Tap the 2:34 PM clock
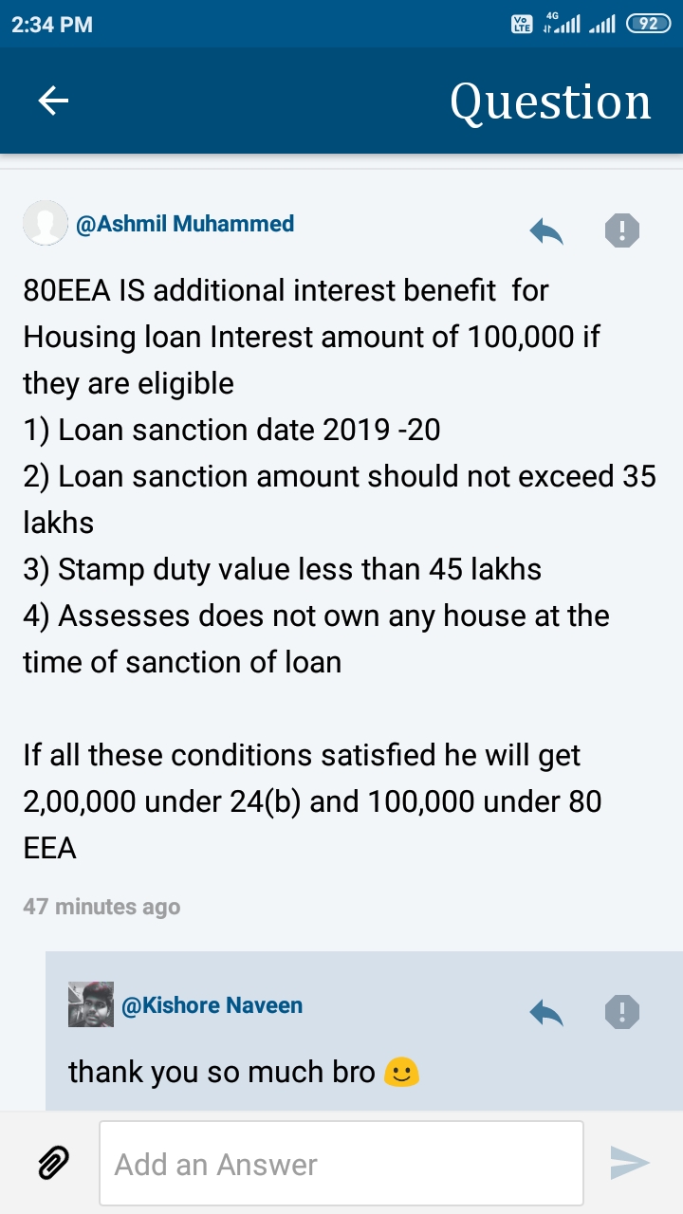The width and height of the screenshot is (683, 1214). coord(52,25)
